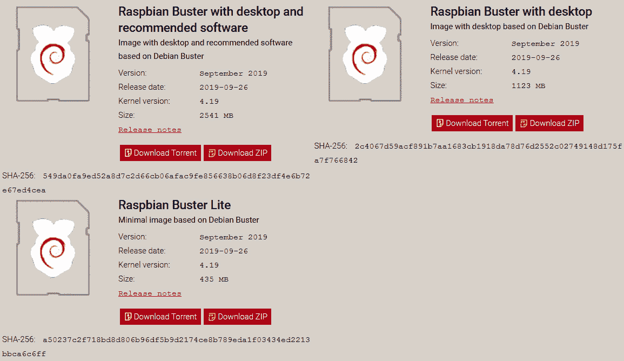Download Torrent for Raspbian Buster Lite
This screenshot has height=361, width=624.
click(x=160, y=317)
